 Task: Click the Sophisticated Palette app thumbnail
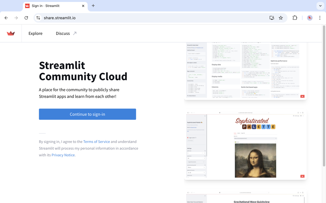245,144
